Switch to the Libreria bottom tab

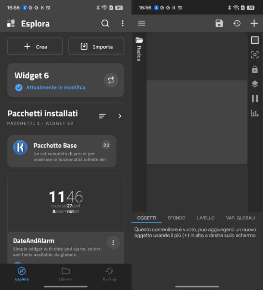[x=66, y=274]
